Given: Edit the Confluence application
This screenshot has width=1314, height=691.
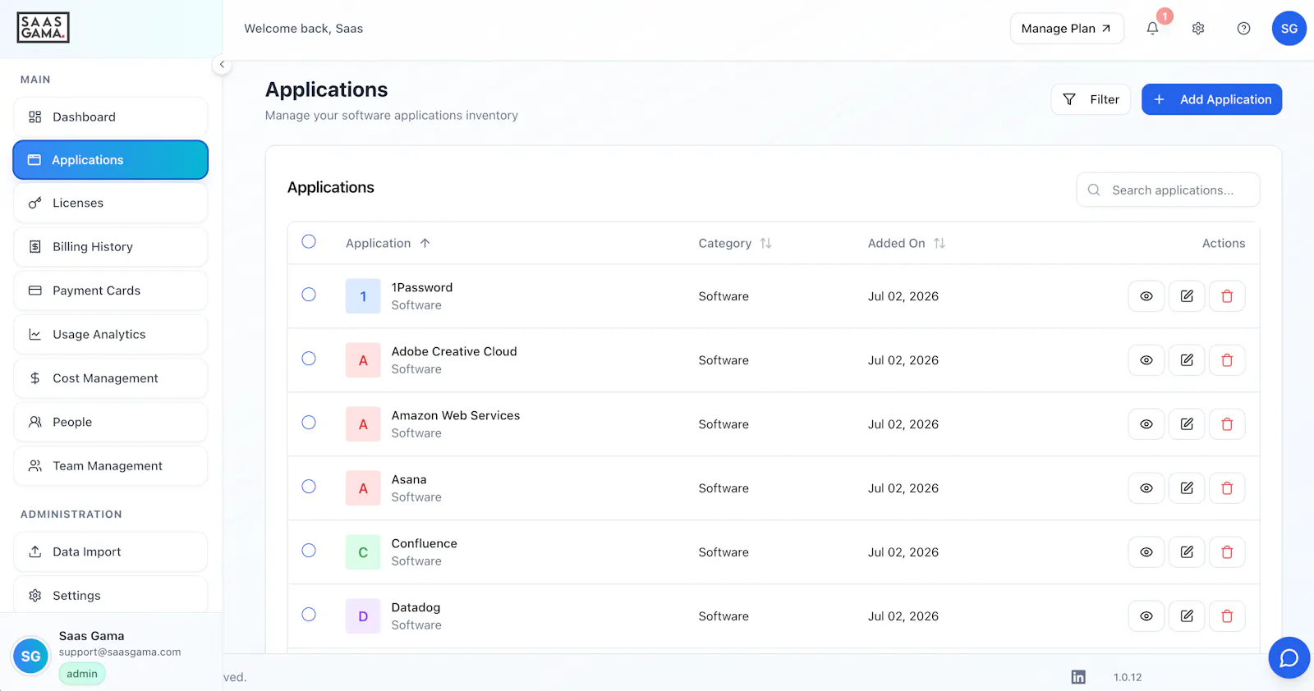Looking at the screenshot, I should pyautogui.click(x=1187, y=552).
